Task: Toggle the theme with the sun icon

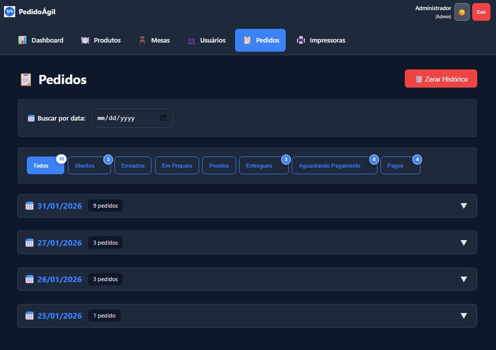Action: [x=461, y=11]
